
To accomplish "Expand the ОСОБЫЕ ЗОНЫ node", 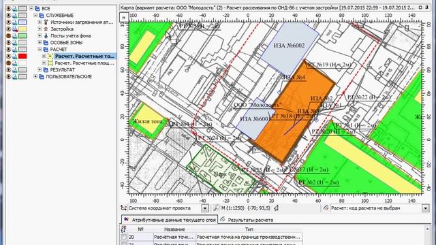I will click(x=40, y=42).
